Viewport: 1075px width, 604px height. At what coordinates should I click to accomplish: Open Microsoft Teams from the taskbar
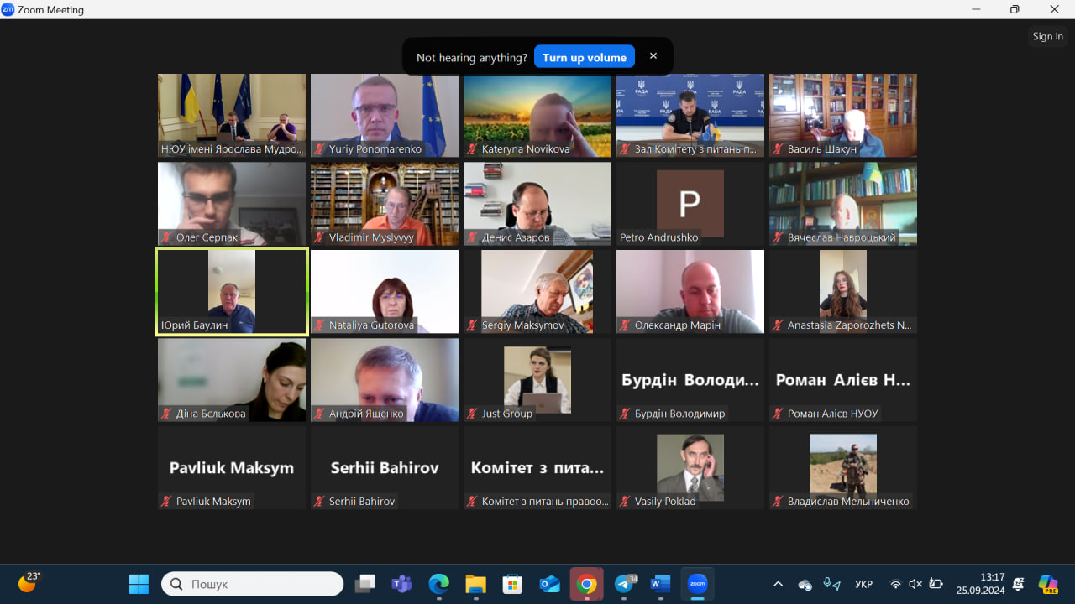(x=401, y=584)
